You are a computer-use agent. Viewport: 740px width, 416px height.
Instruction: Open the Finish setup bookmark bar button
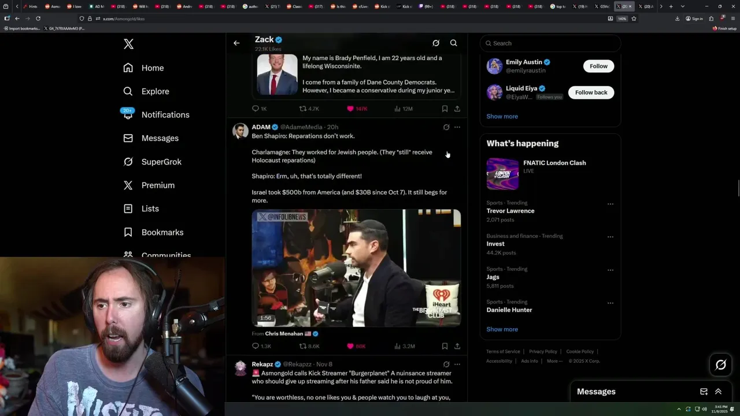pyautogui.click(x=724, y=28)
